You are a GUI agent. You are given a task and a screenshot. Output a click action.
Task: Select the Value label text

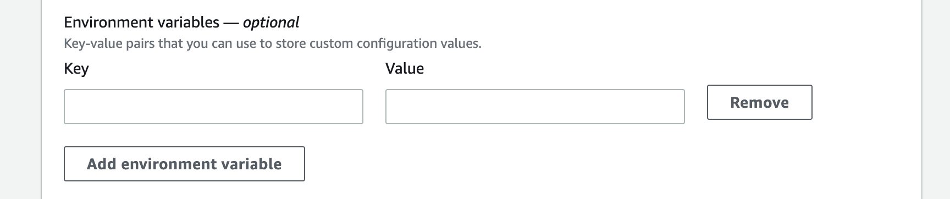[x=405, y=69]
